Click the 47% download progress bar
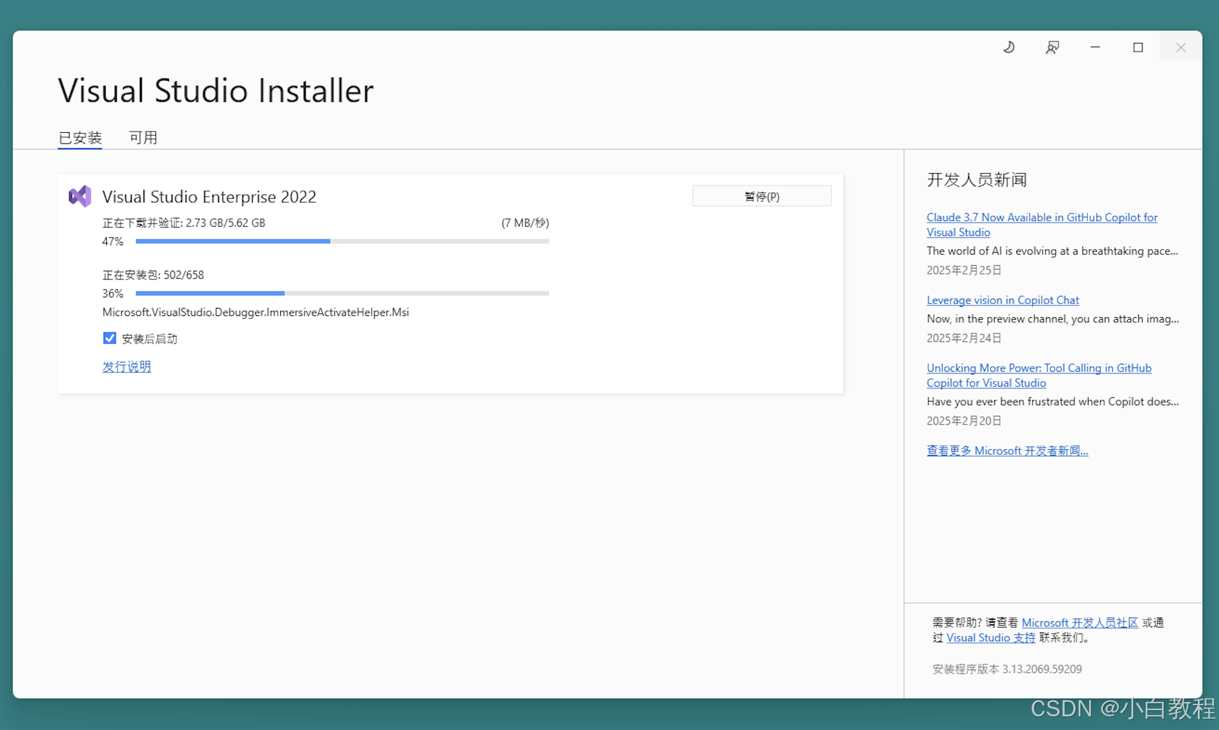This screenshot has width=1219, height=730. (x=342, y=241)
